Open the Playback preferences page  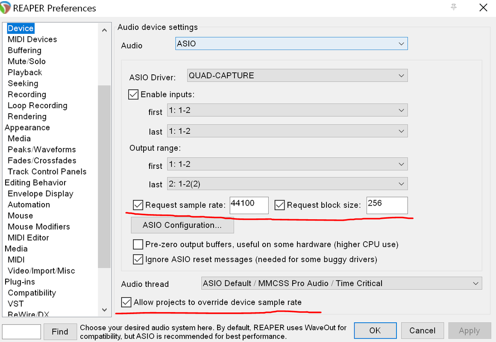pos(25,73)
